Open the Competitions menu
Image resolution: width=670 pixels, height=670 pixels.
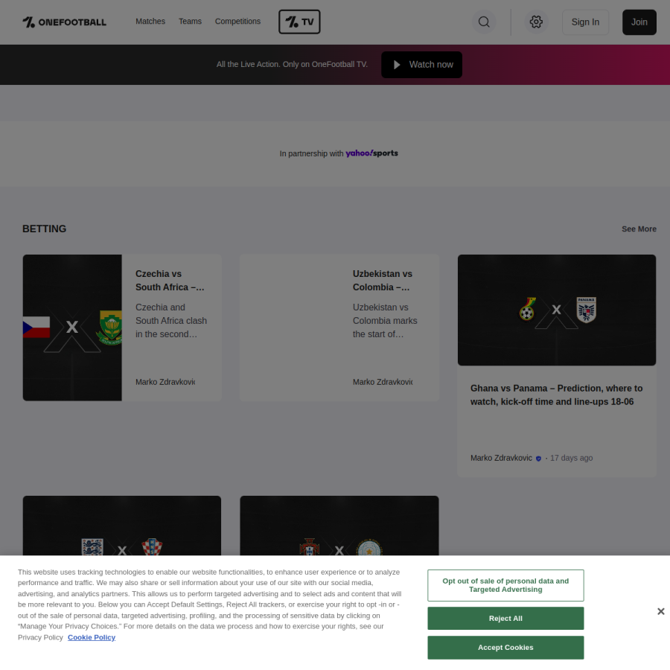click(237, 22)
